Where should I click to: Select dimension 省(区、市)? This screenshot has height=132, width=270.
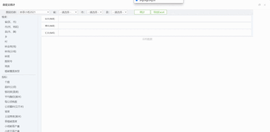click(x=11, y=22)
